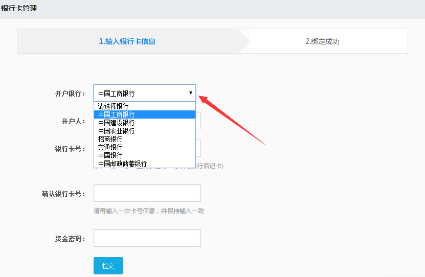Click the 确认银行卡号 input field

[x=147, y=193]
